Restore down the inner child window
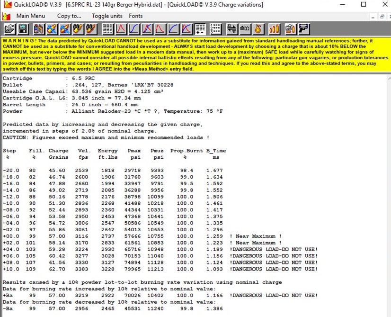 pos(382,17)
